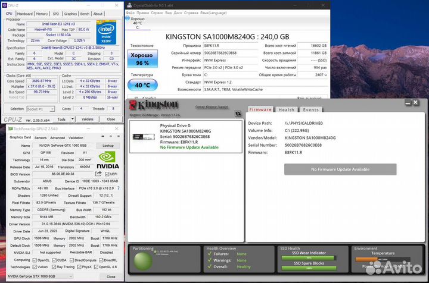This screenshot has height=283, width=429.
Task: Click the Tools button in CPU-Z
Action: click(x=61, y=119)
